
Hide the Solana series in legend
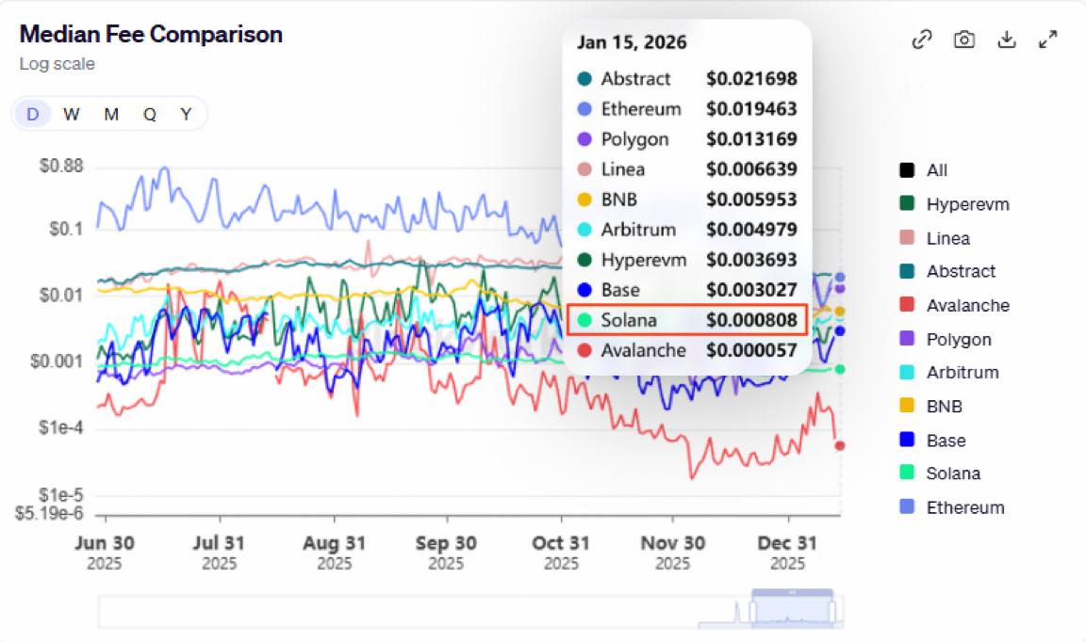tap(952, 473)
